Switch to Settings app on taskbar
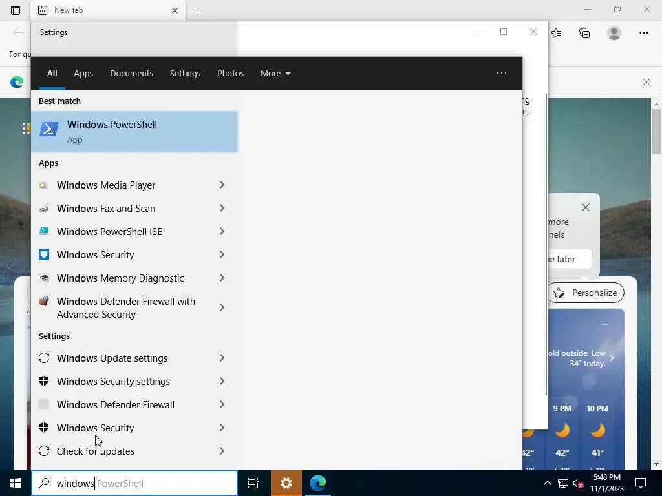Image resolution: width=662 pixels, height=496 pixels. pos(286,483)
